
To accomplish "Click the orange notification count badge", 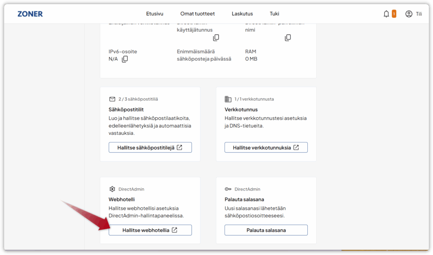I will 394,14.
